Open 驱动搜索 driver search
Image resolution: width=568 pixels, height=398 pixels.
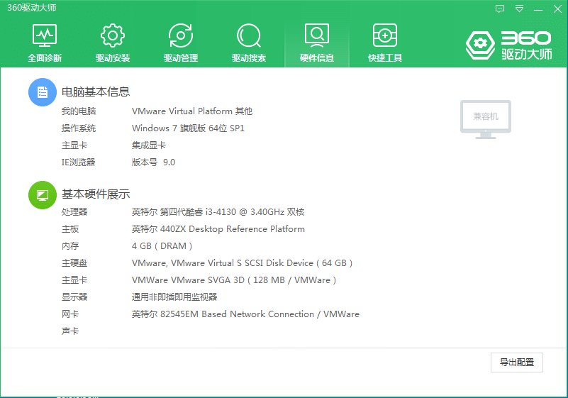[x=249, y=43]
